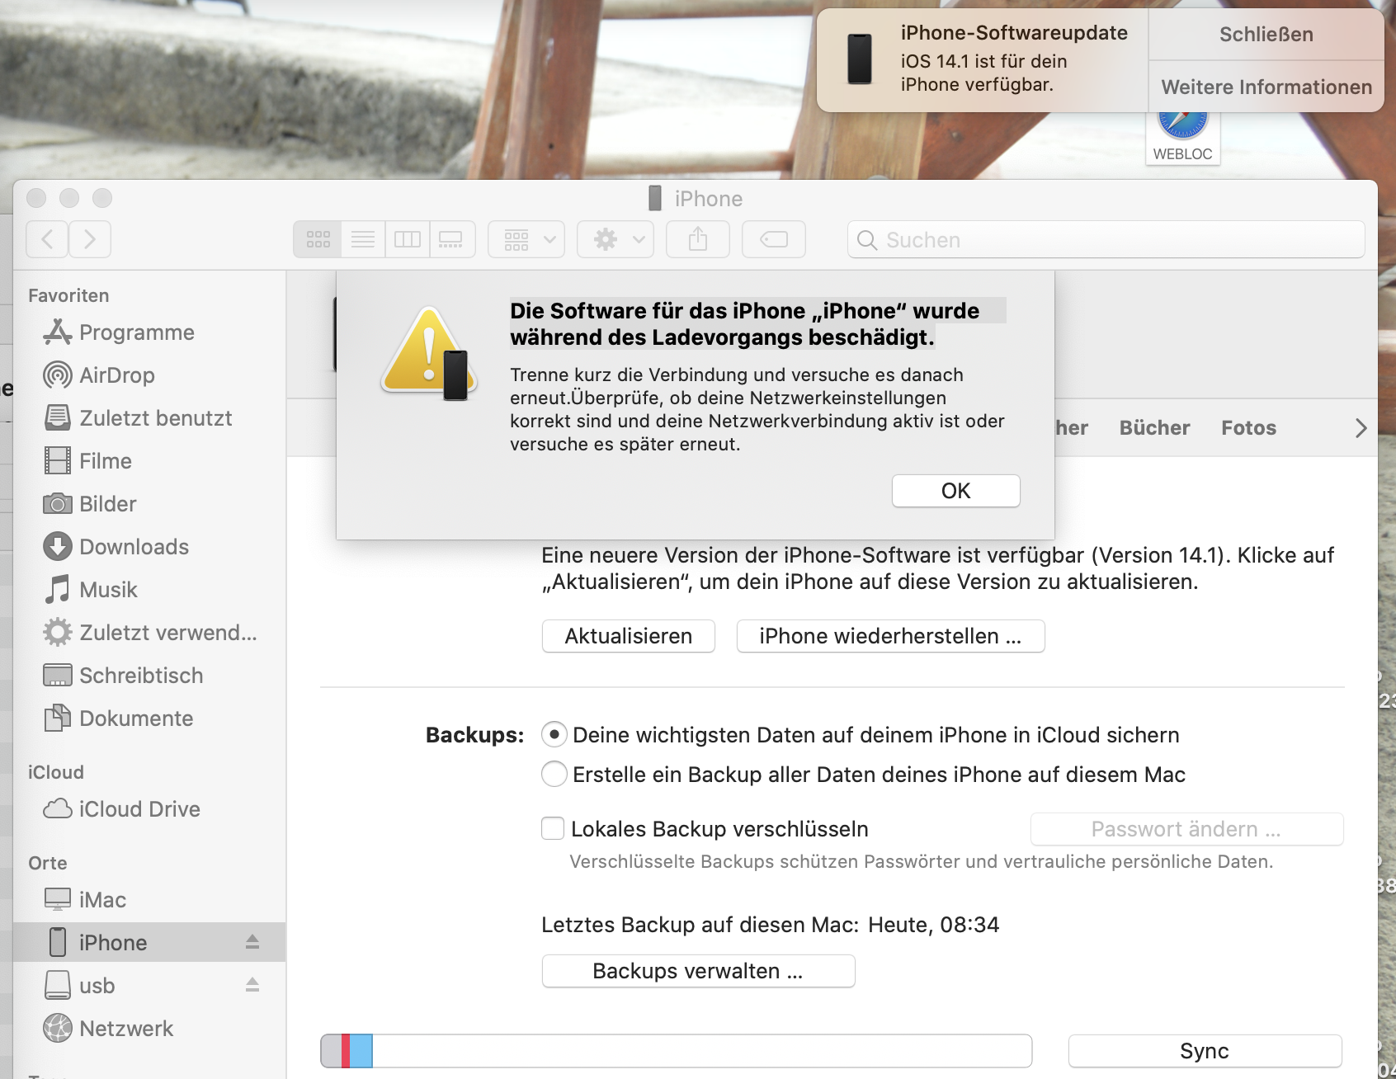
Task: Eject the usb drive
Action: 252,985
